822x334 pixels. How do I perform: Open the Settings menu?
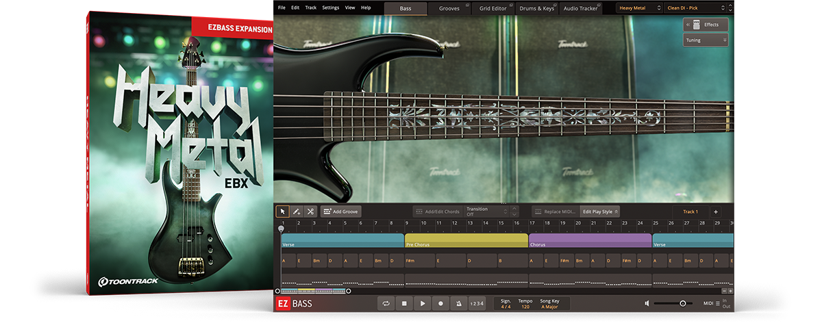point(330,8)
